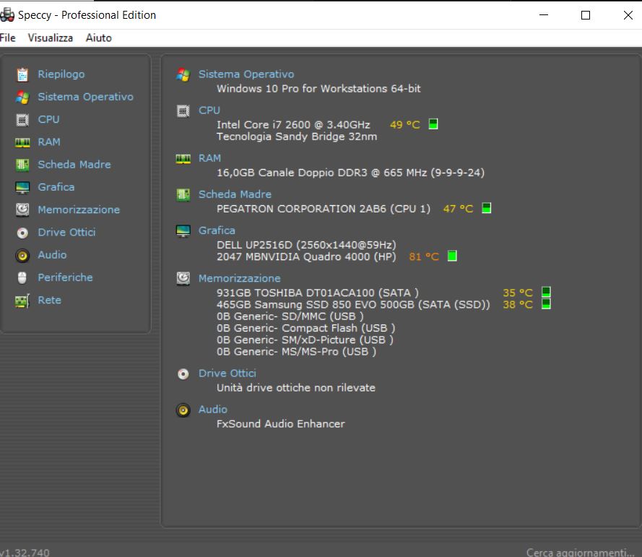Image resolution: width=642 pixels, height=557 pixels.
Task: Click the RAM icon in summary panel
Action: click(183, 159)
